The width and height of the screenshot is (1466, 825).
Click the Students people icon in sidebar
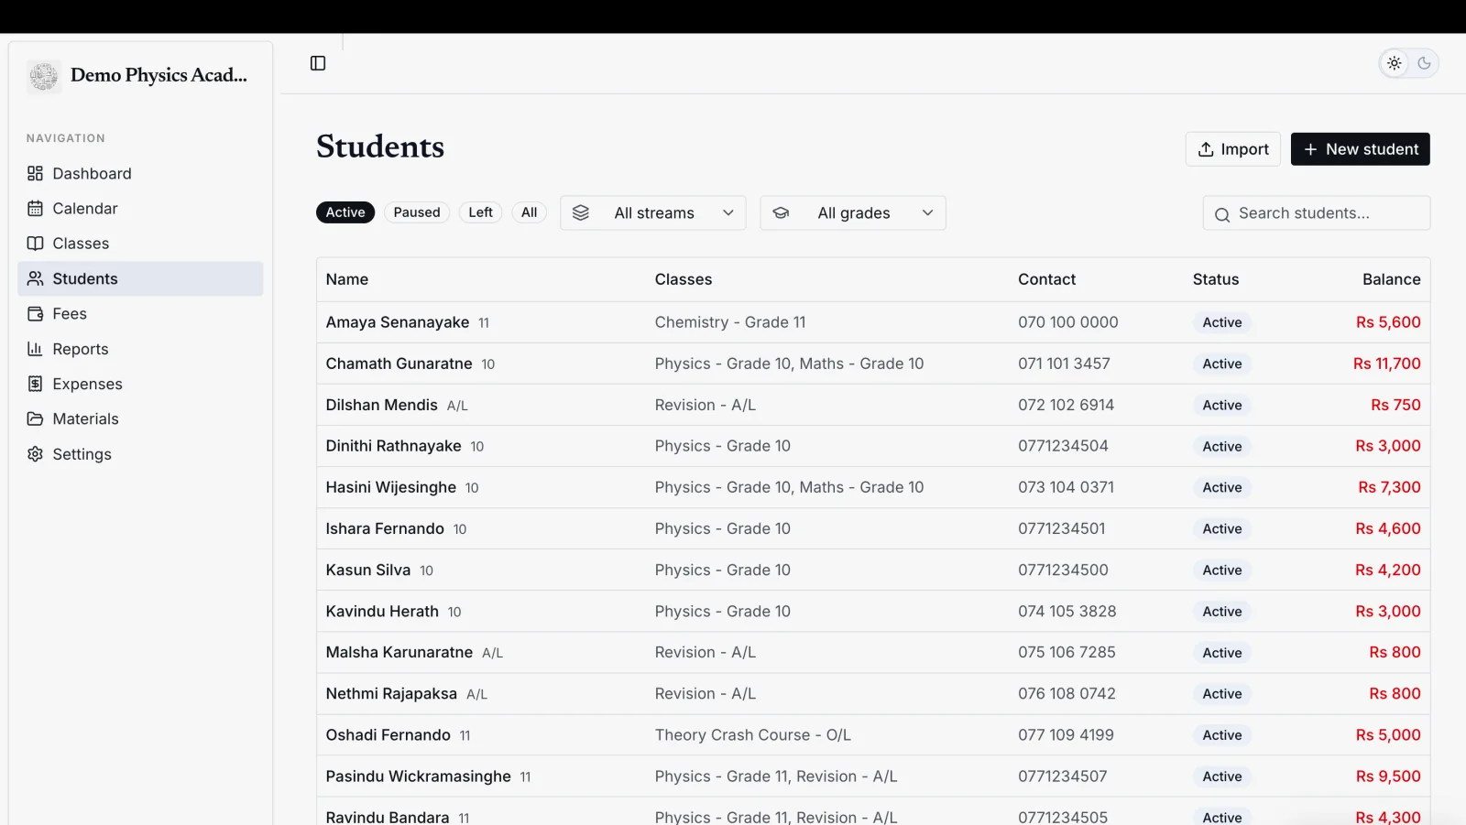coord(35,278)
